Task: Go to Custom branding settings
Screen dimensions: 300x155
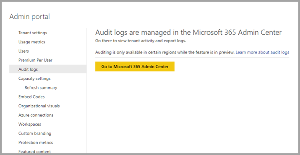Action: [x=35, y=133]
